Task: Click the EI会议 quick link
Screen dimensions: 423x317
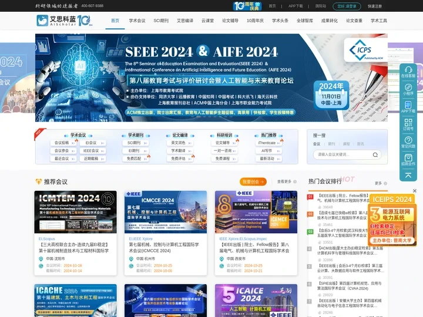Action: click(93, 143)
